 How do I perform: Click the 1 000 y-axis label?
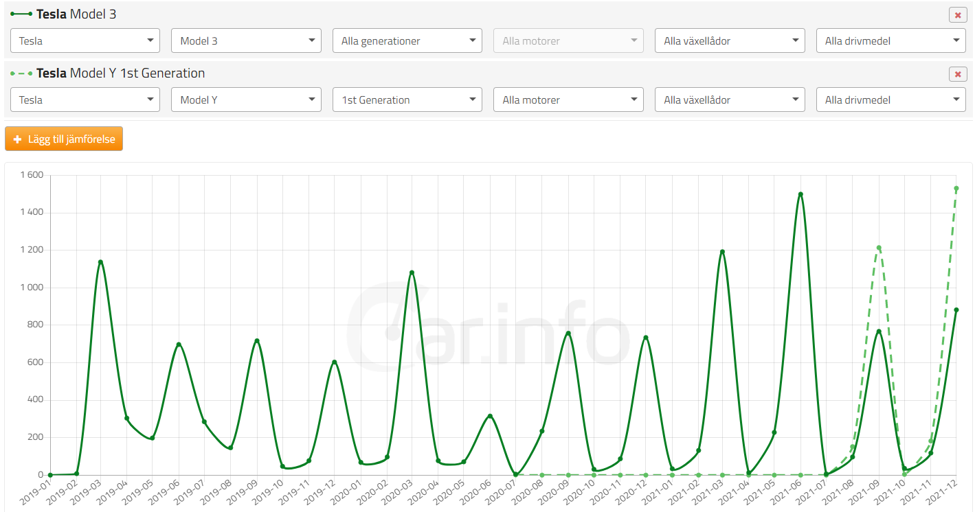(x=31, y=288)
